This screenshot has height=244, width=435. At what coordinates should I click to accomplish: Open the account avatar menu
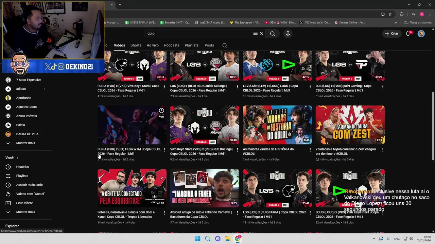(421, 34)
